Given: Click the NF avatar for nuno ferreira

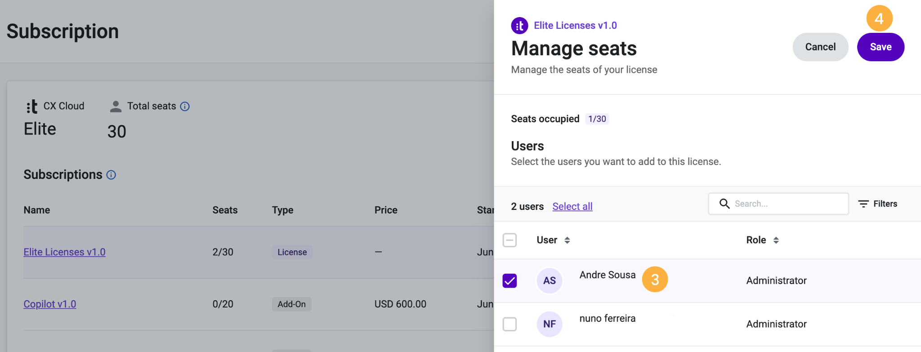Looking at the screenshot, I should tap(550, 324).
